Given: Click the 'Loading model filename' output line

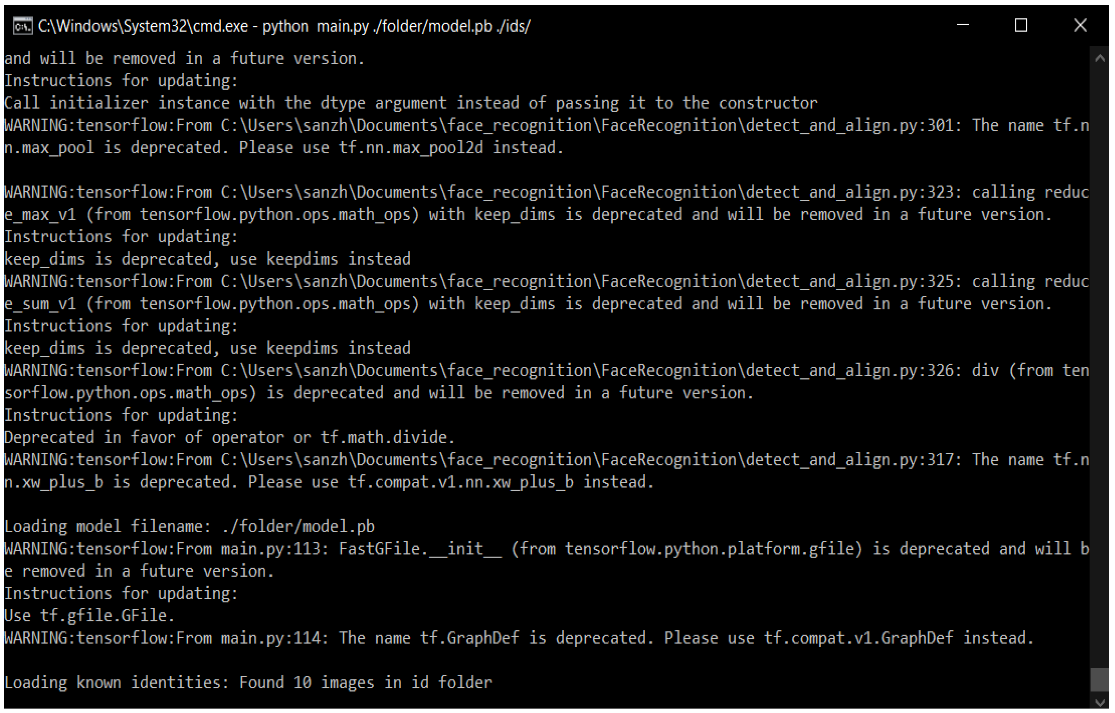Looking at the screenshot, I should pyautogui.click(x=189, y=526).
